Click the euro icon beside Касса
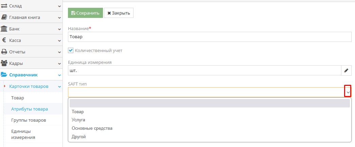Image resolution: width=355 pixels, height=147 pixels. tap(4, 40)
